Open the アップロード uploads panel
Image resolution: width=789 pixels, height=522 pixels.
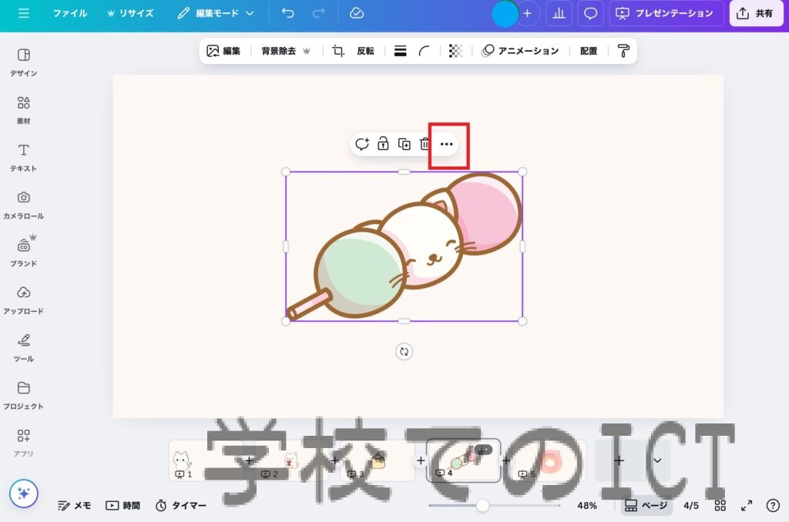(x=24, y=300)
